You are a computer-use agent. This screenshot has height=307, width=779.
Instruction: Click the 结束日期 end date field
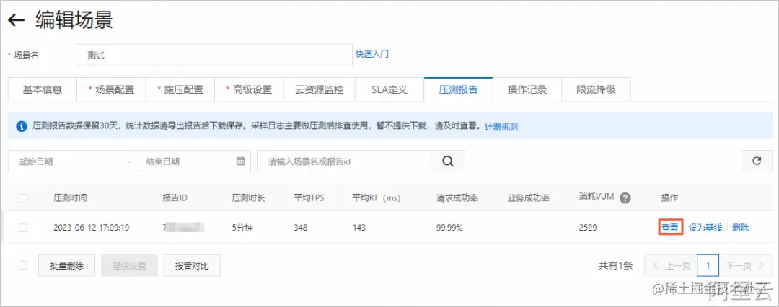[x=184, y=161]
